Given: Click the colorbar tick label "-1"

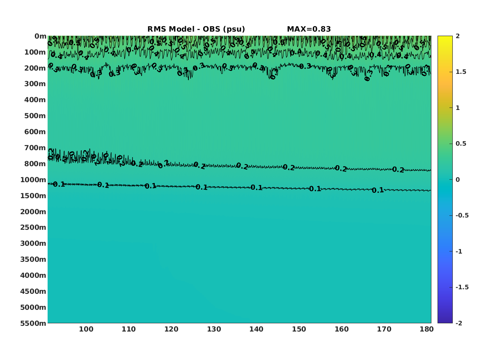Looking at the screenshot, I should click(459, 252).
